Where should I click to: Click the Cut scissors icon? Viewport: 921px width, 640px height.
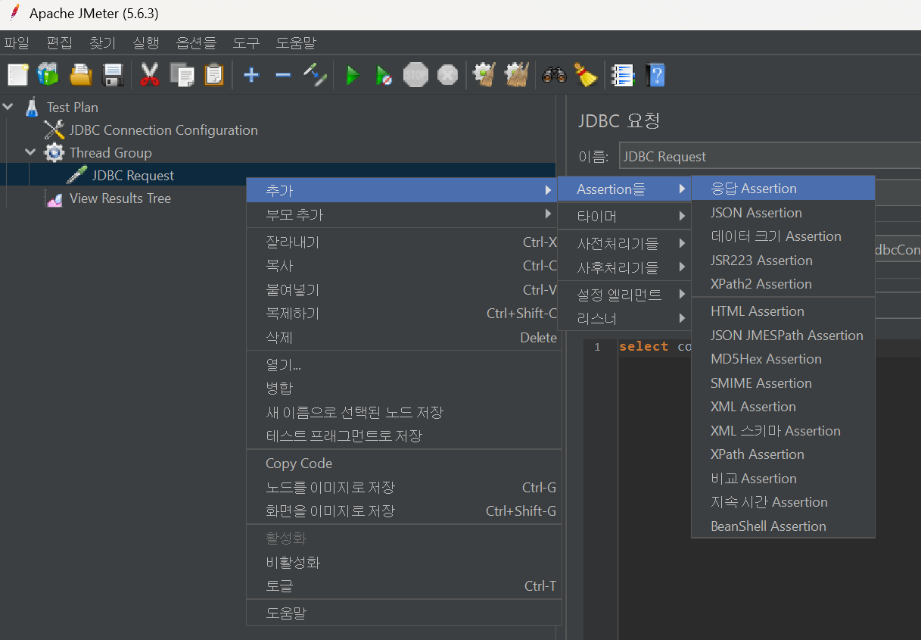pyautogui.click(x=150, y=74)
